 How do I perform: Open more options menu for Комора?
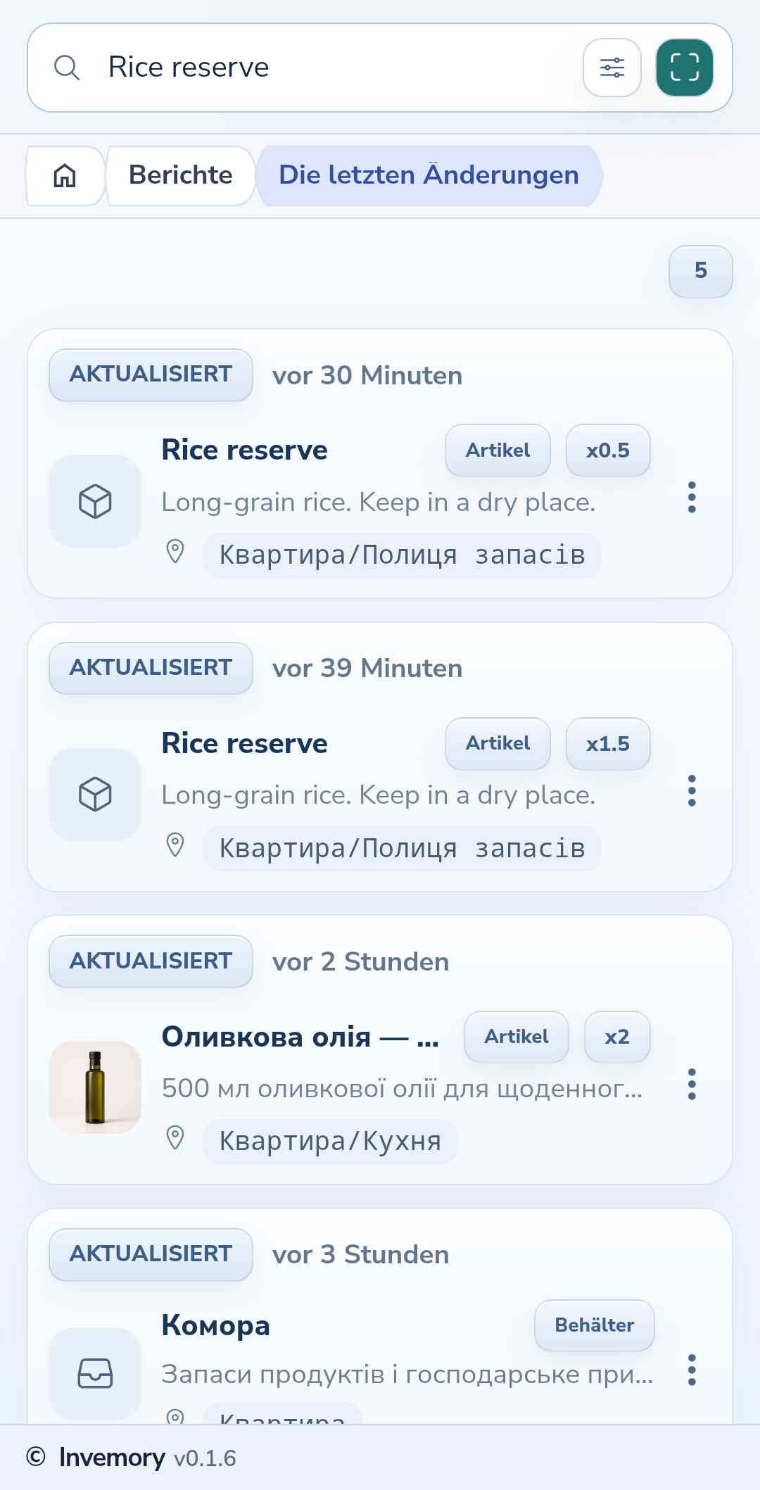[692, 1370]
